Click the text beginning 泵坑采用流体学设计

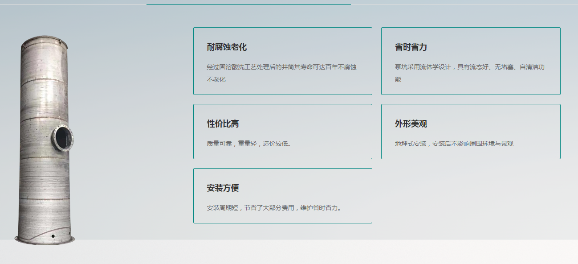[x=469, y=67]
